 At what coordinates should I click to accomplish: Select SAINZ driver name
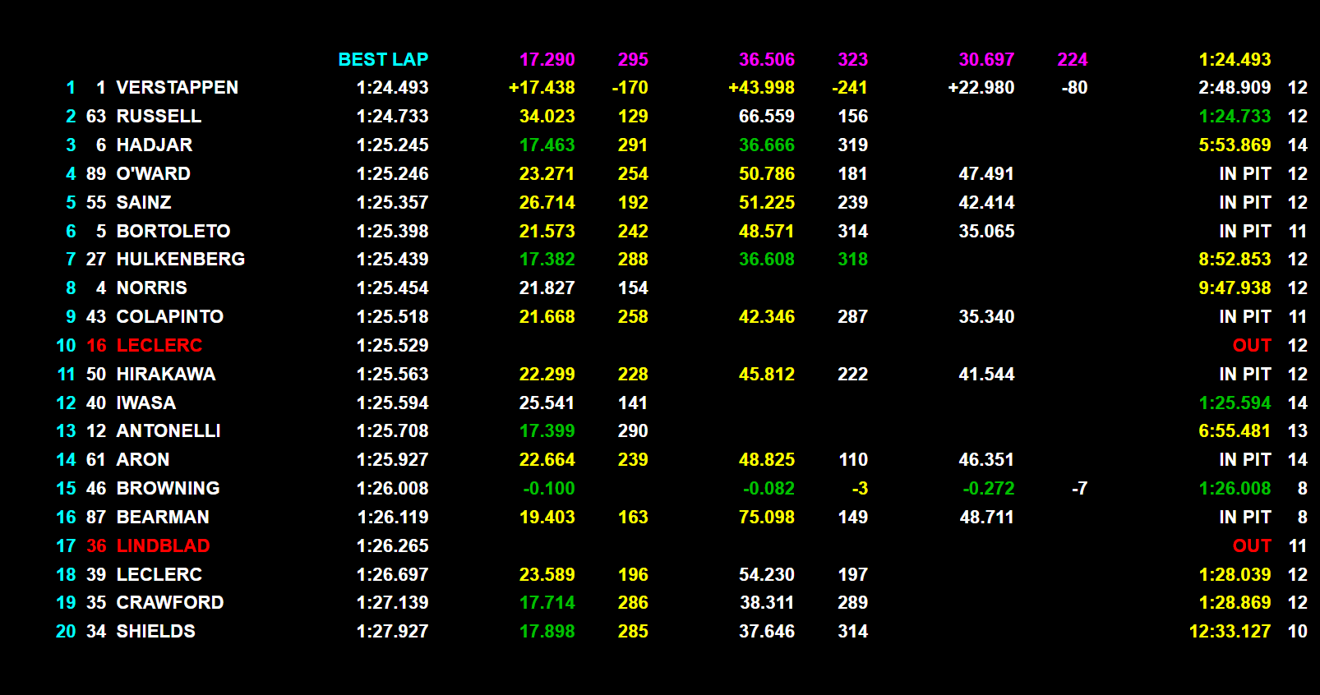[x=144, y=203]
